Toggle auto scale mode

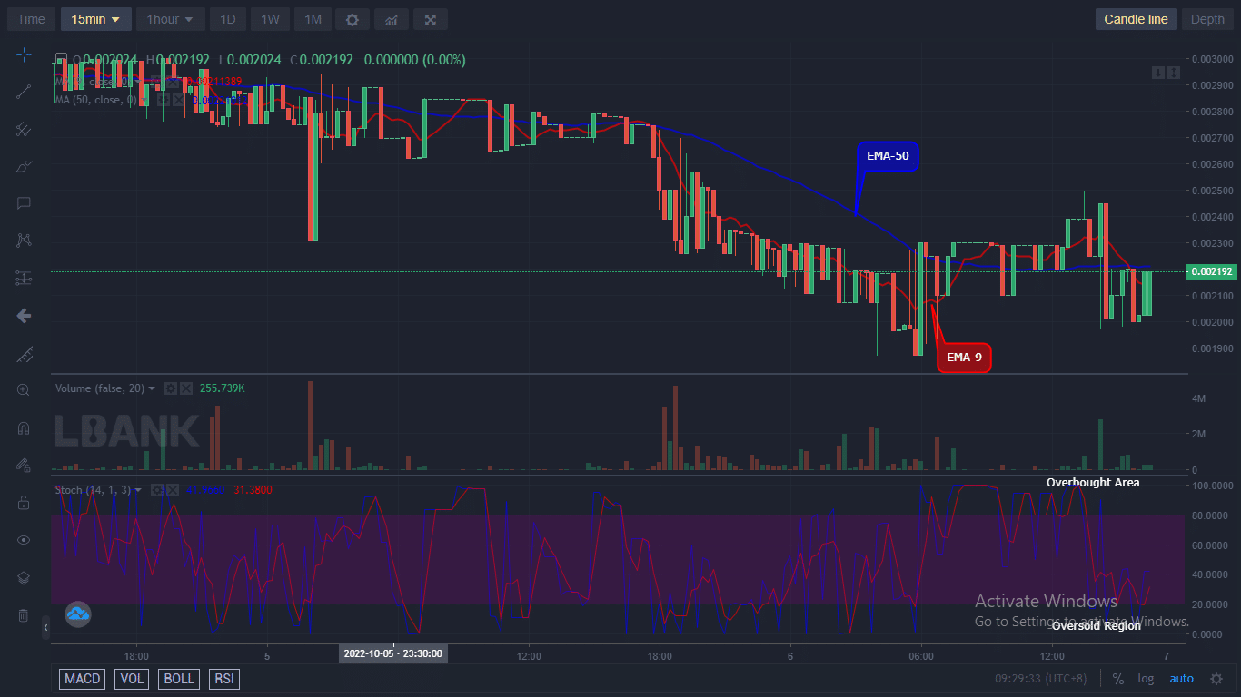click(1181, 679)
